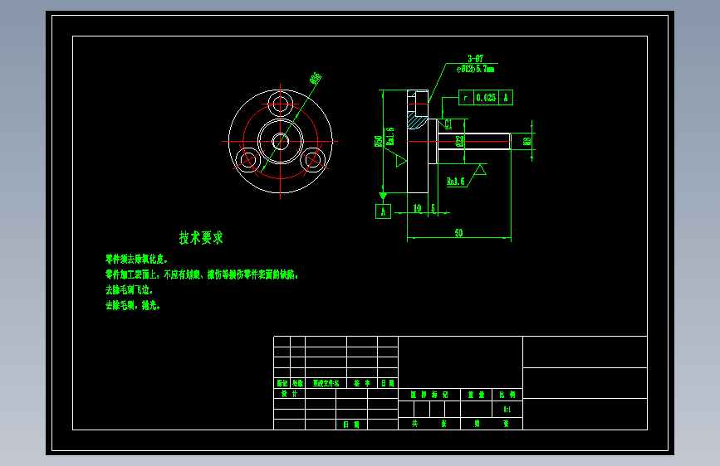This screenshot has width=720, height=466.
Task: Click the '设计' cell in the title block
Action: 289,394
